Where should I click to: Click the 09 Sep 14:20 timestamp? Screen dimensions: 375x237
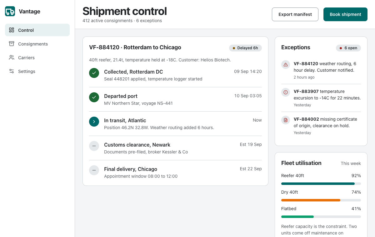248,71
